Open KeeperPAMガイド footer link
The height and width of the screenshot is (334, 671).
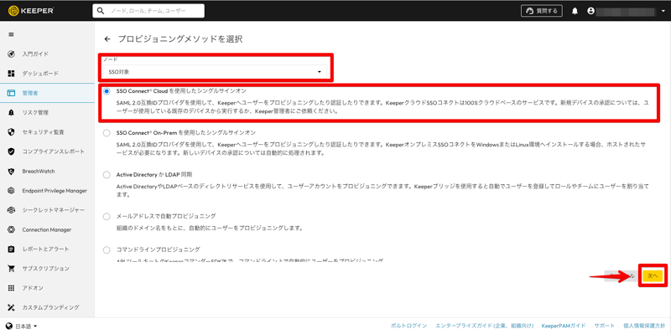[x=564, y=326]
